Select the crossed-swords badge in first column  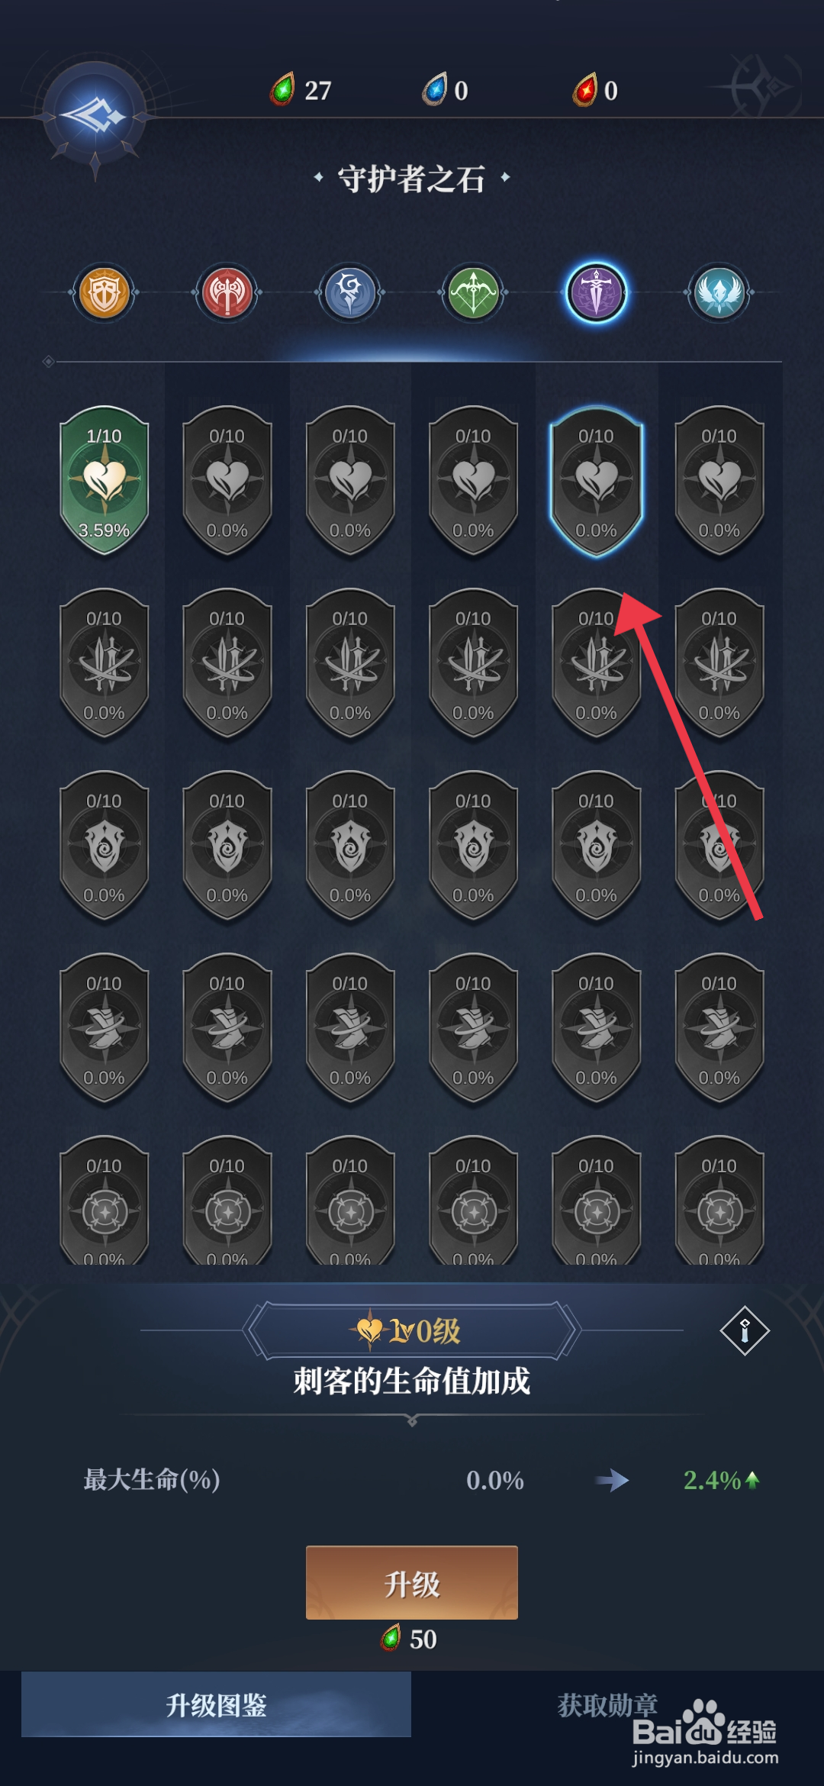[x=105, y=663]
